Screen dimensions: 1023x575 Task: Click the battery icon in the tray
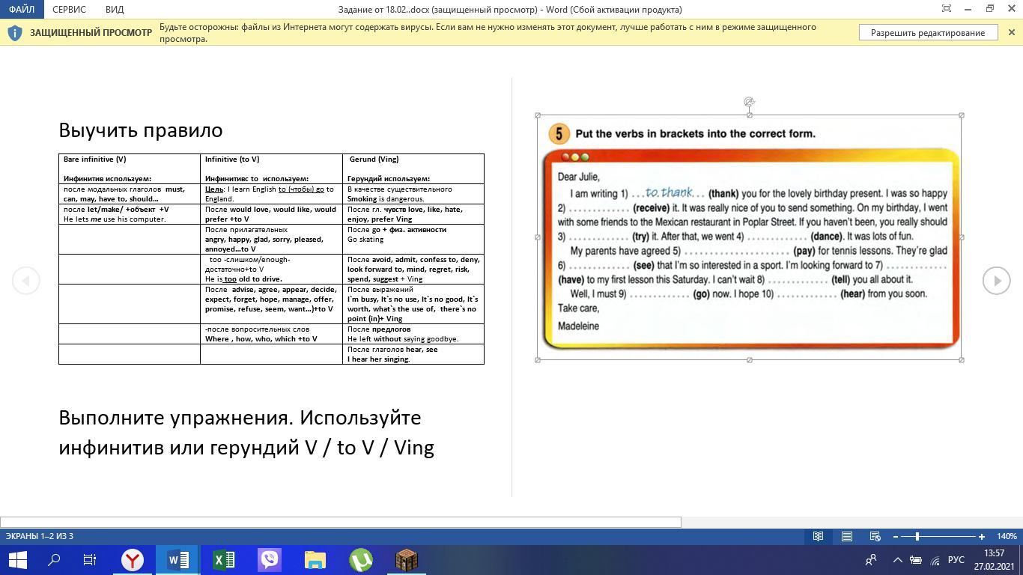pos(915,560)
